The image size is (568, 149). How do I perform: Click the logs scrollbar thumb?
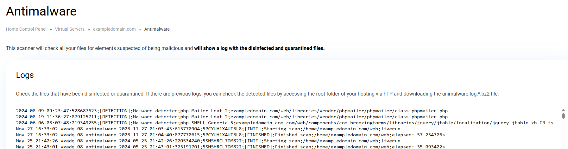point(563,116)
